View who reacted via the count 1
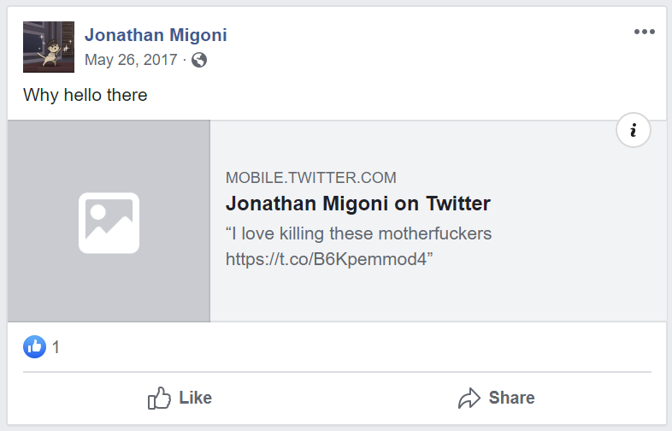The width and height of the screenshot is (672, 431). click(56, 347)
